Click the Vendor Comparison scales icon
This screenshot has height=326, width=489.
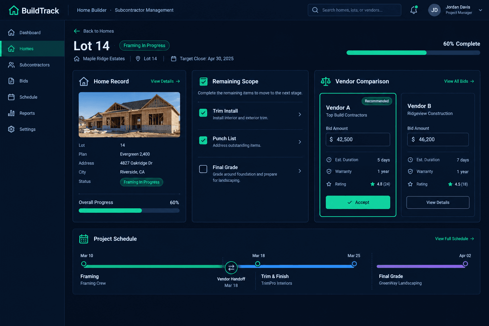click(326, 81)
